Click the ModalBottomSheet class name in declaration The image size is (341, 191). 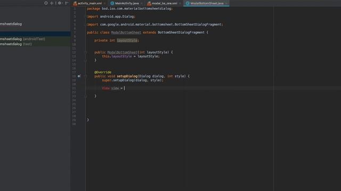(x=126, y=32)
